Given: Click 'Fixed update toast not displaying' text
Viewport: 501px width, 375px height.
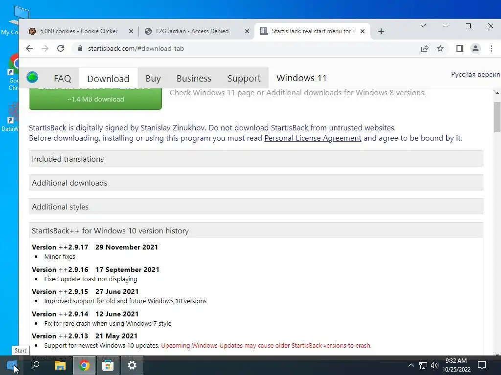Looking at the screenshot, I should tap(91, 279).
